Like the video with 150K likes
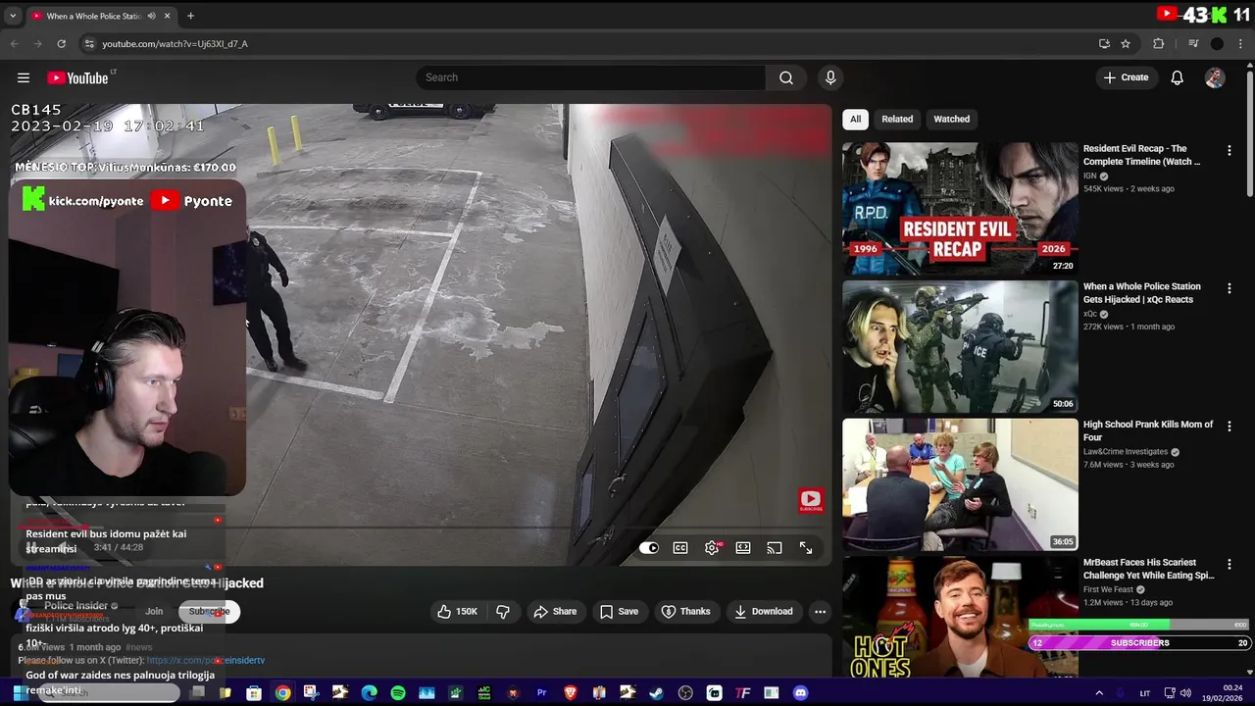The width and height of the screenshot is (1255, 706). tap(457, 612)
